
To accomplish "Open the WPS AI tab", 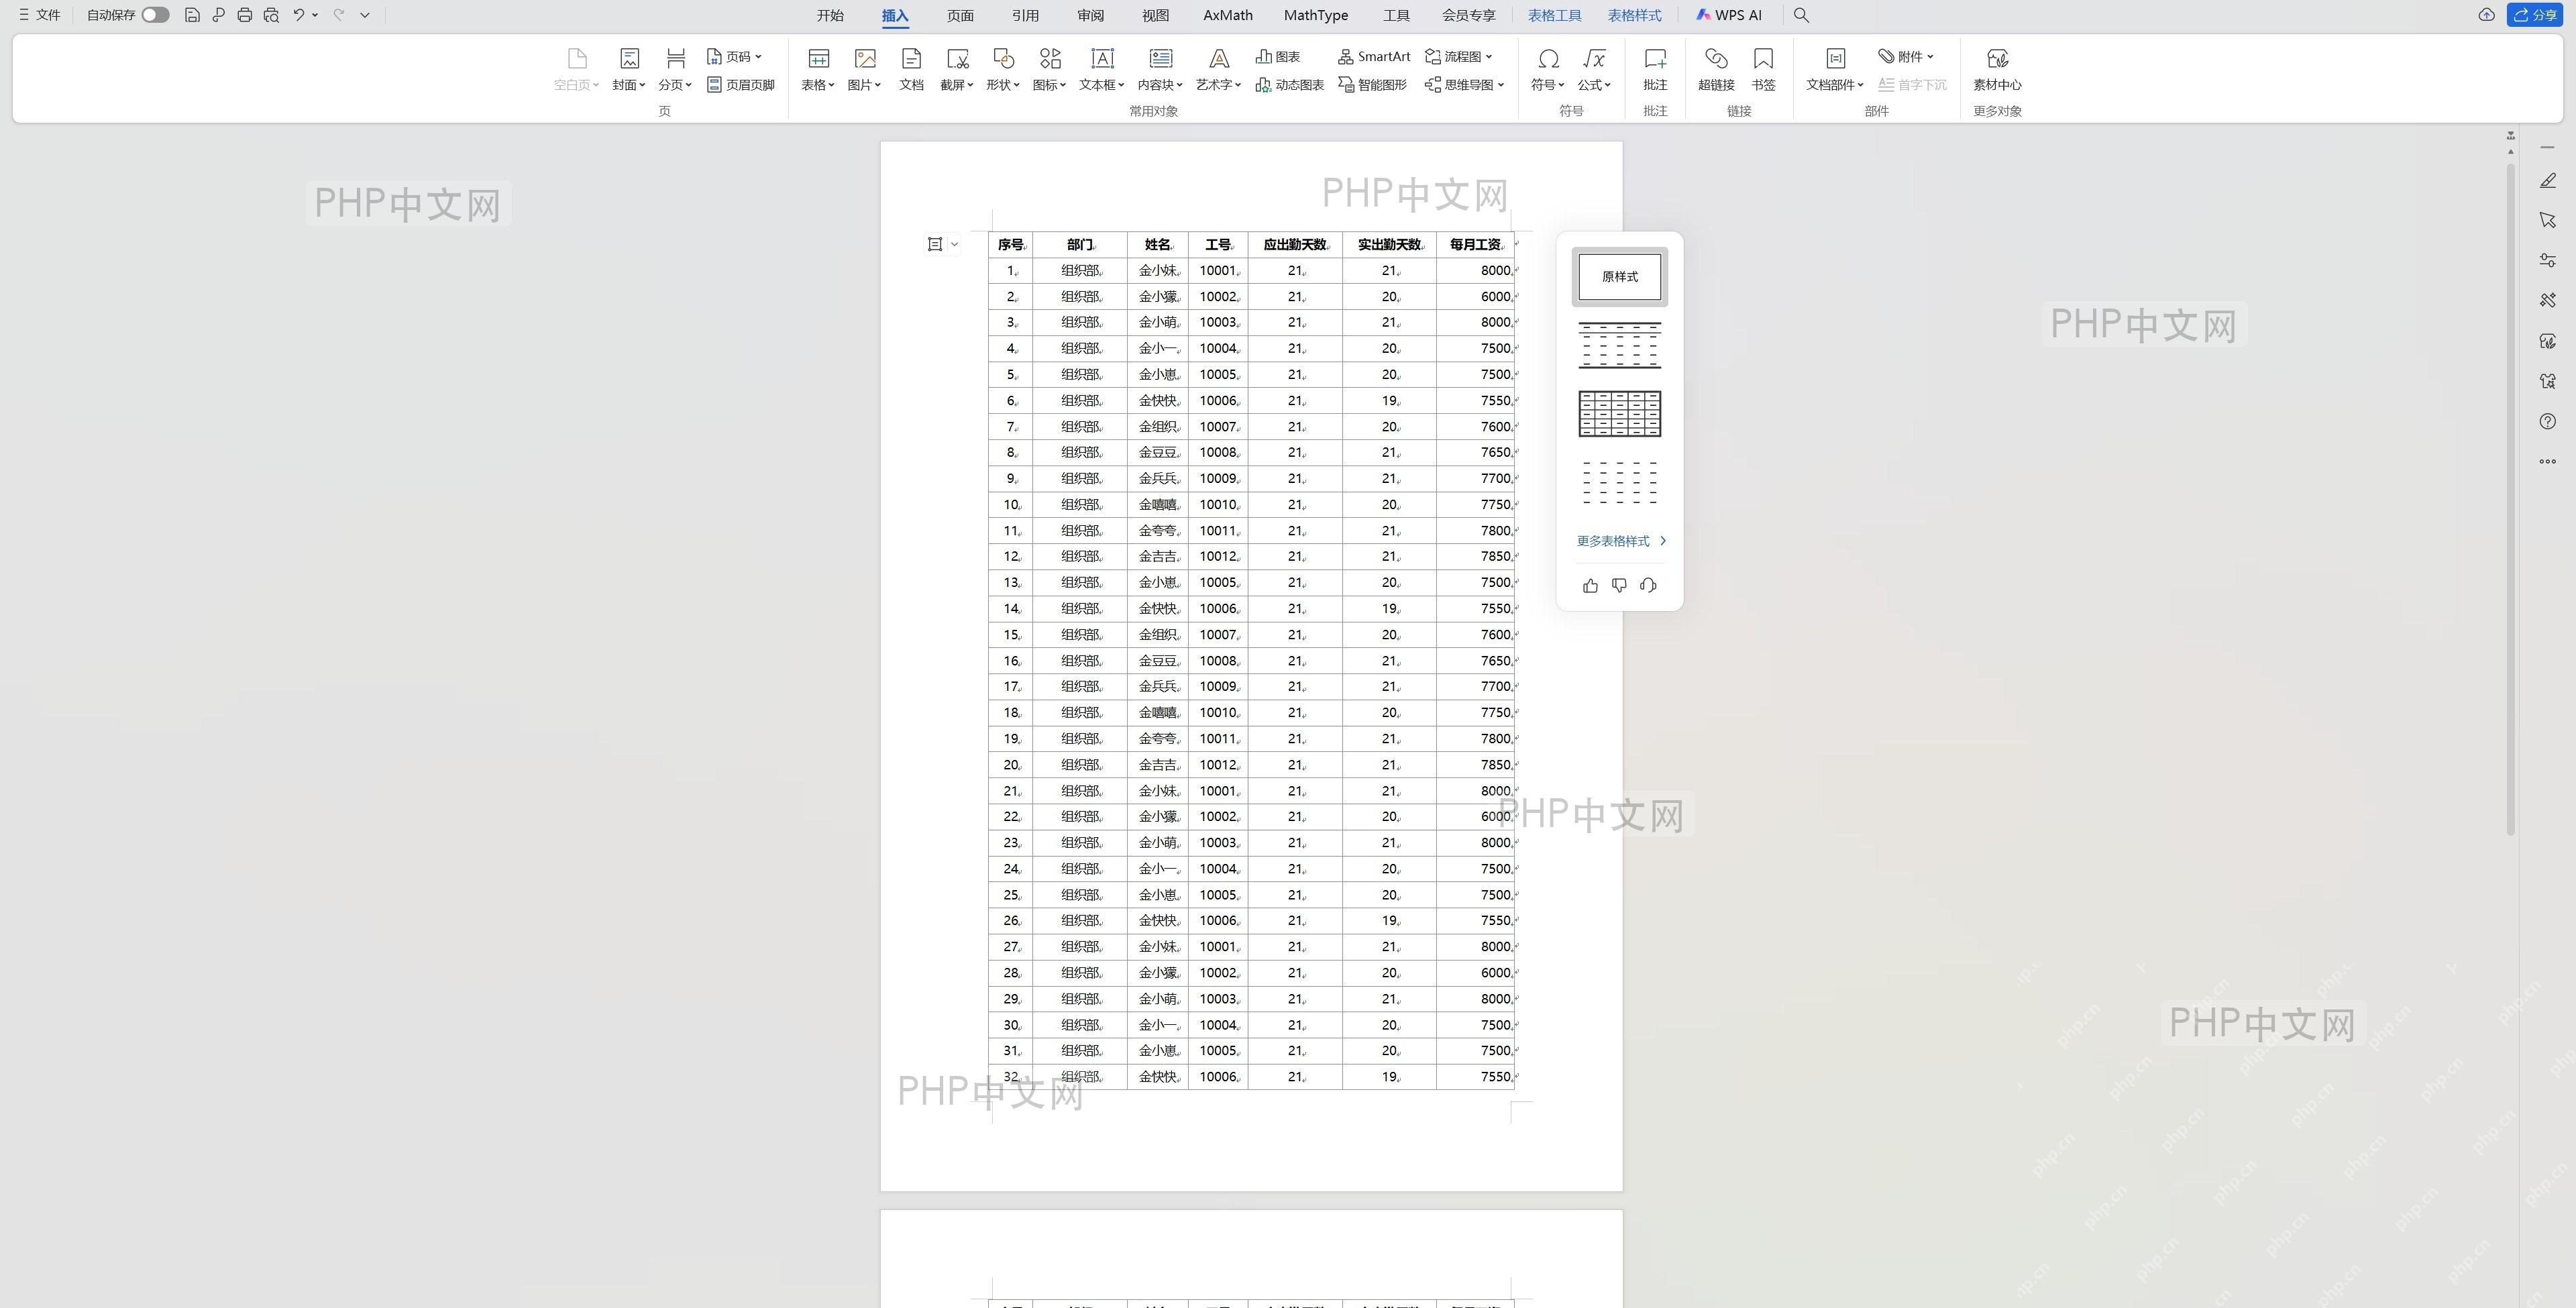I will click(x=1729, y=15).
